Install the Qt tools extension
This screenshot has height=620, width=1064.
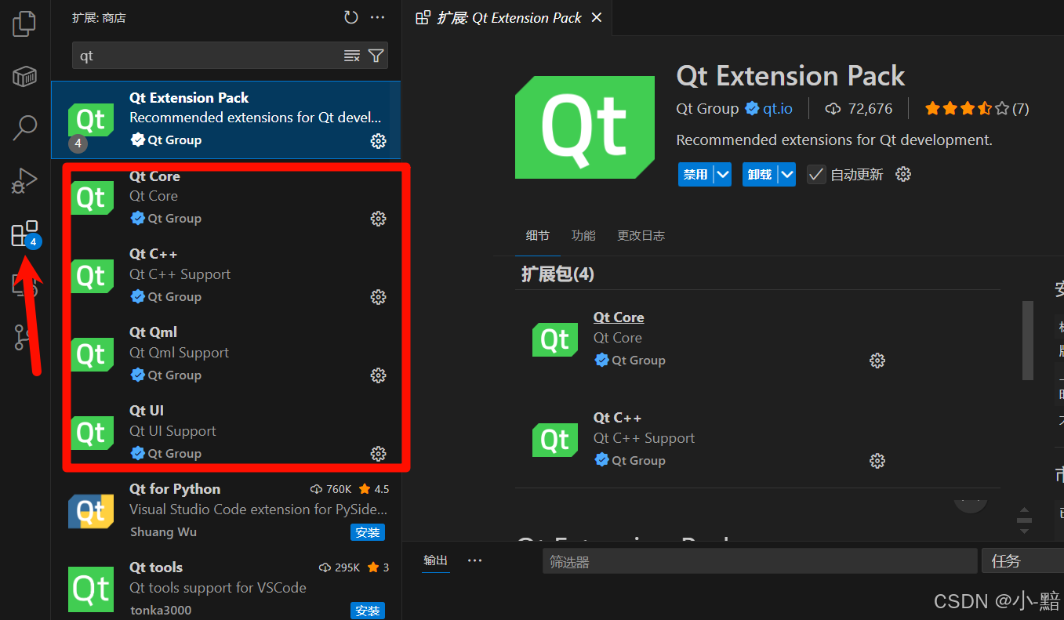368,611
